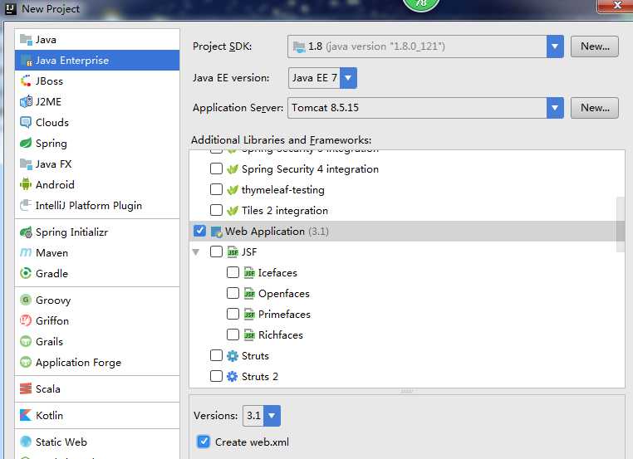633x459 pixels.
Task: Select the Java project type icon
Action: tap(26, 40)
